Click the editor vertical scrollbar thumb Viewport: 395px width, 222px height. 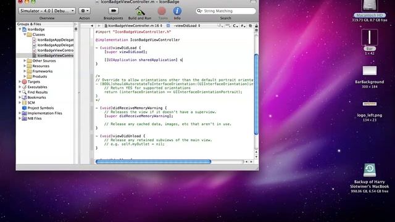pos(256,94)
